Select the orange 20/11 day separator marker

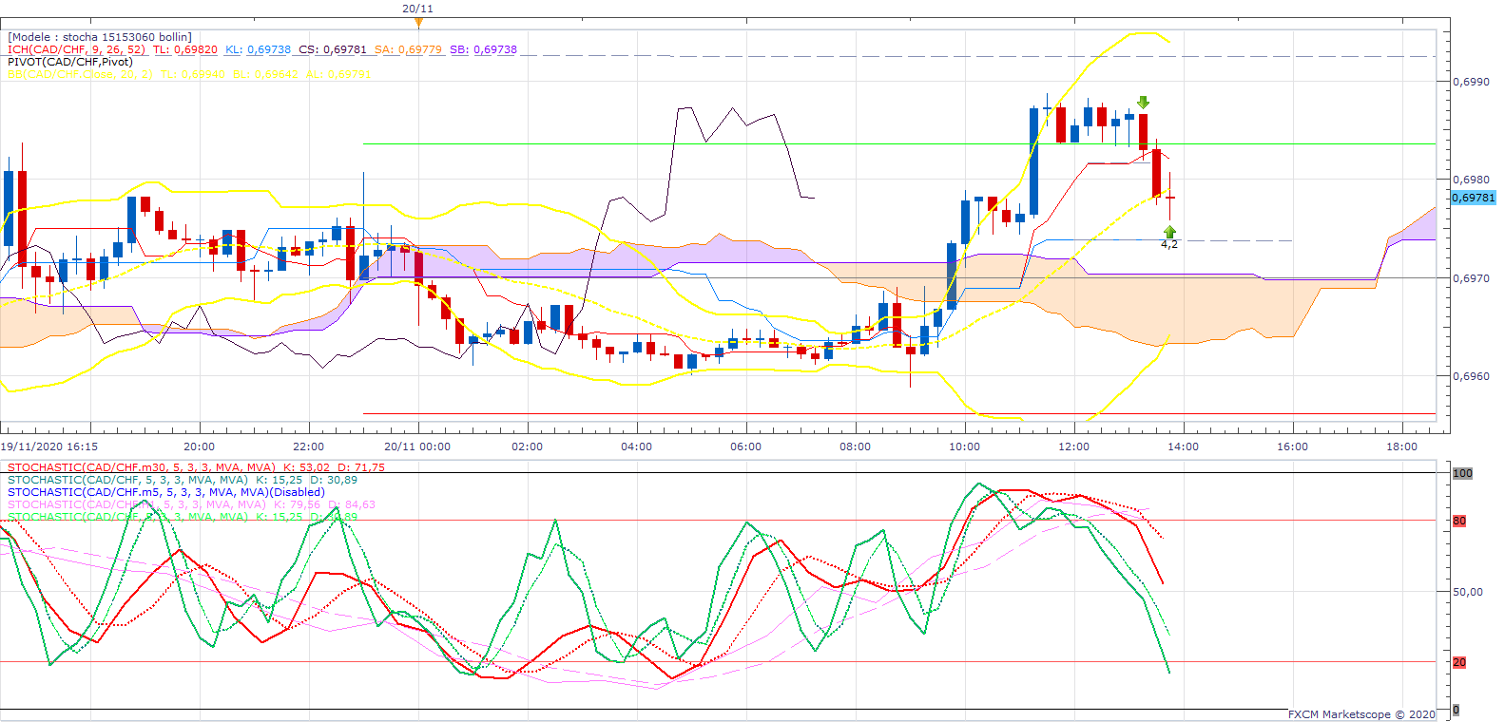coord(418,22)
